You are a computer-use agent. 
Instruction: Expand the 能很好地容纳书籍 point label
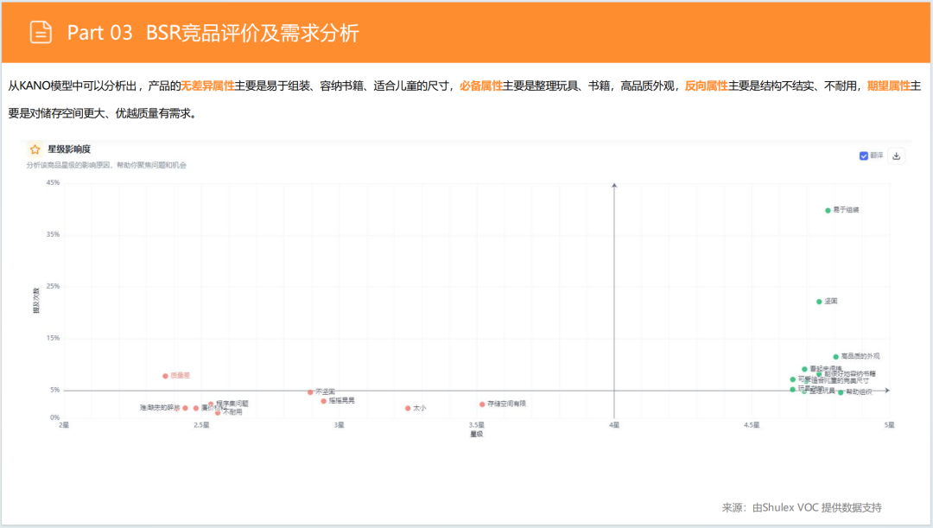pos(819,374)
